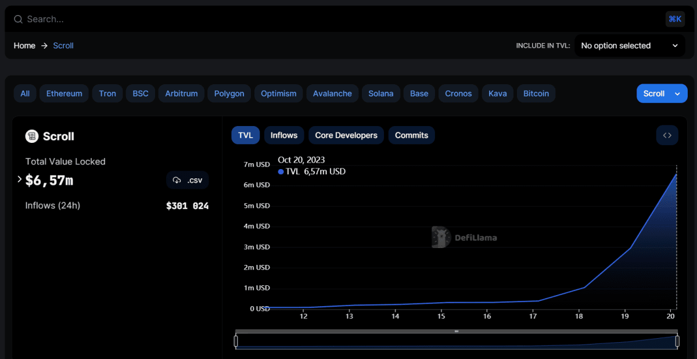Click the $301 024 inflows value

pos(188,206)
